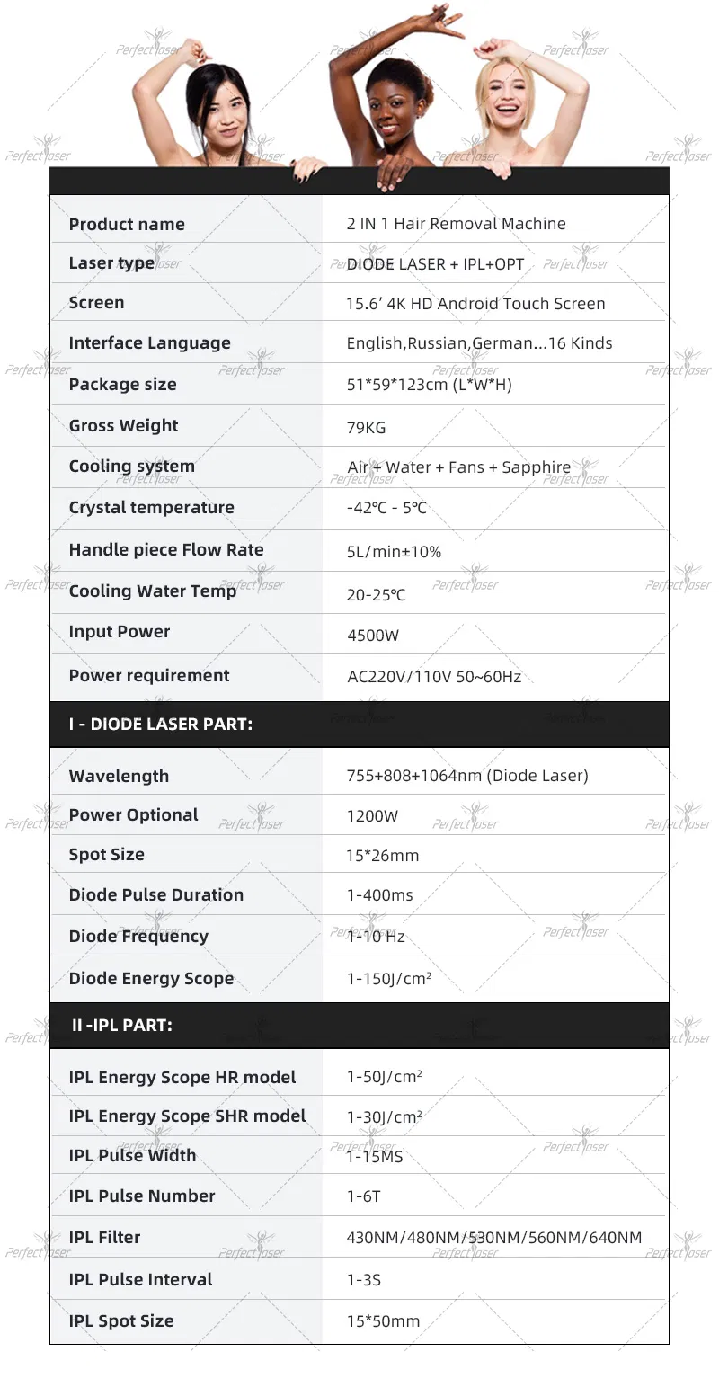
Task: Click the photo of three women
Action: [361, 94]
